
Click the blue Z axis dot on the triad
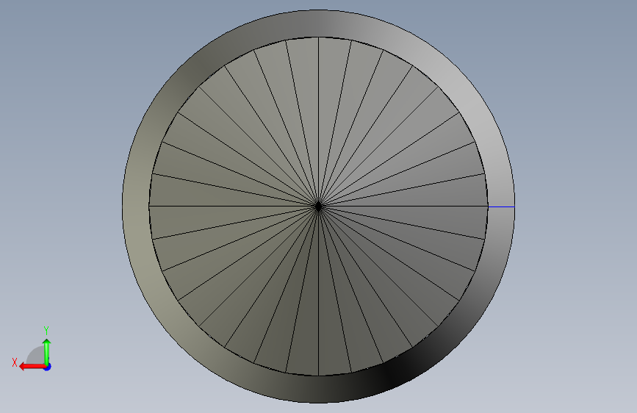click(x=48, y=367)
